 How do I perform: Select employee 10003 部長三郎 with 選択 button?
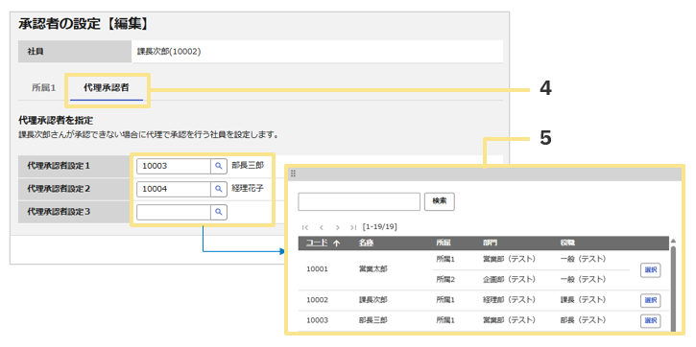coord(650,320)
